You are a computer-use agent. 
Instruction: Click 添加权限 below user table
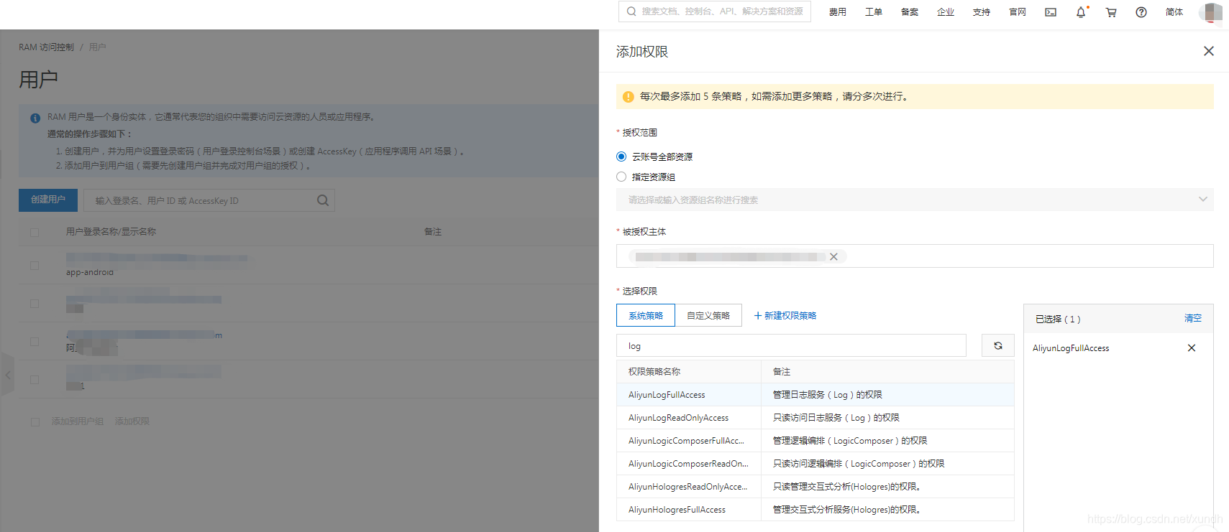pyautogui.click(x=132, y=421)
